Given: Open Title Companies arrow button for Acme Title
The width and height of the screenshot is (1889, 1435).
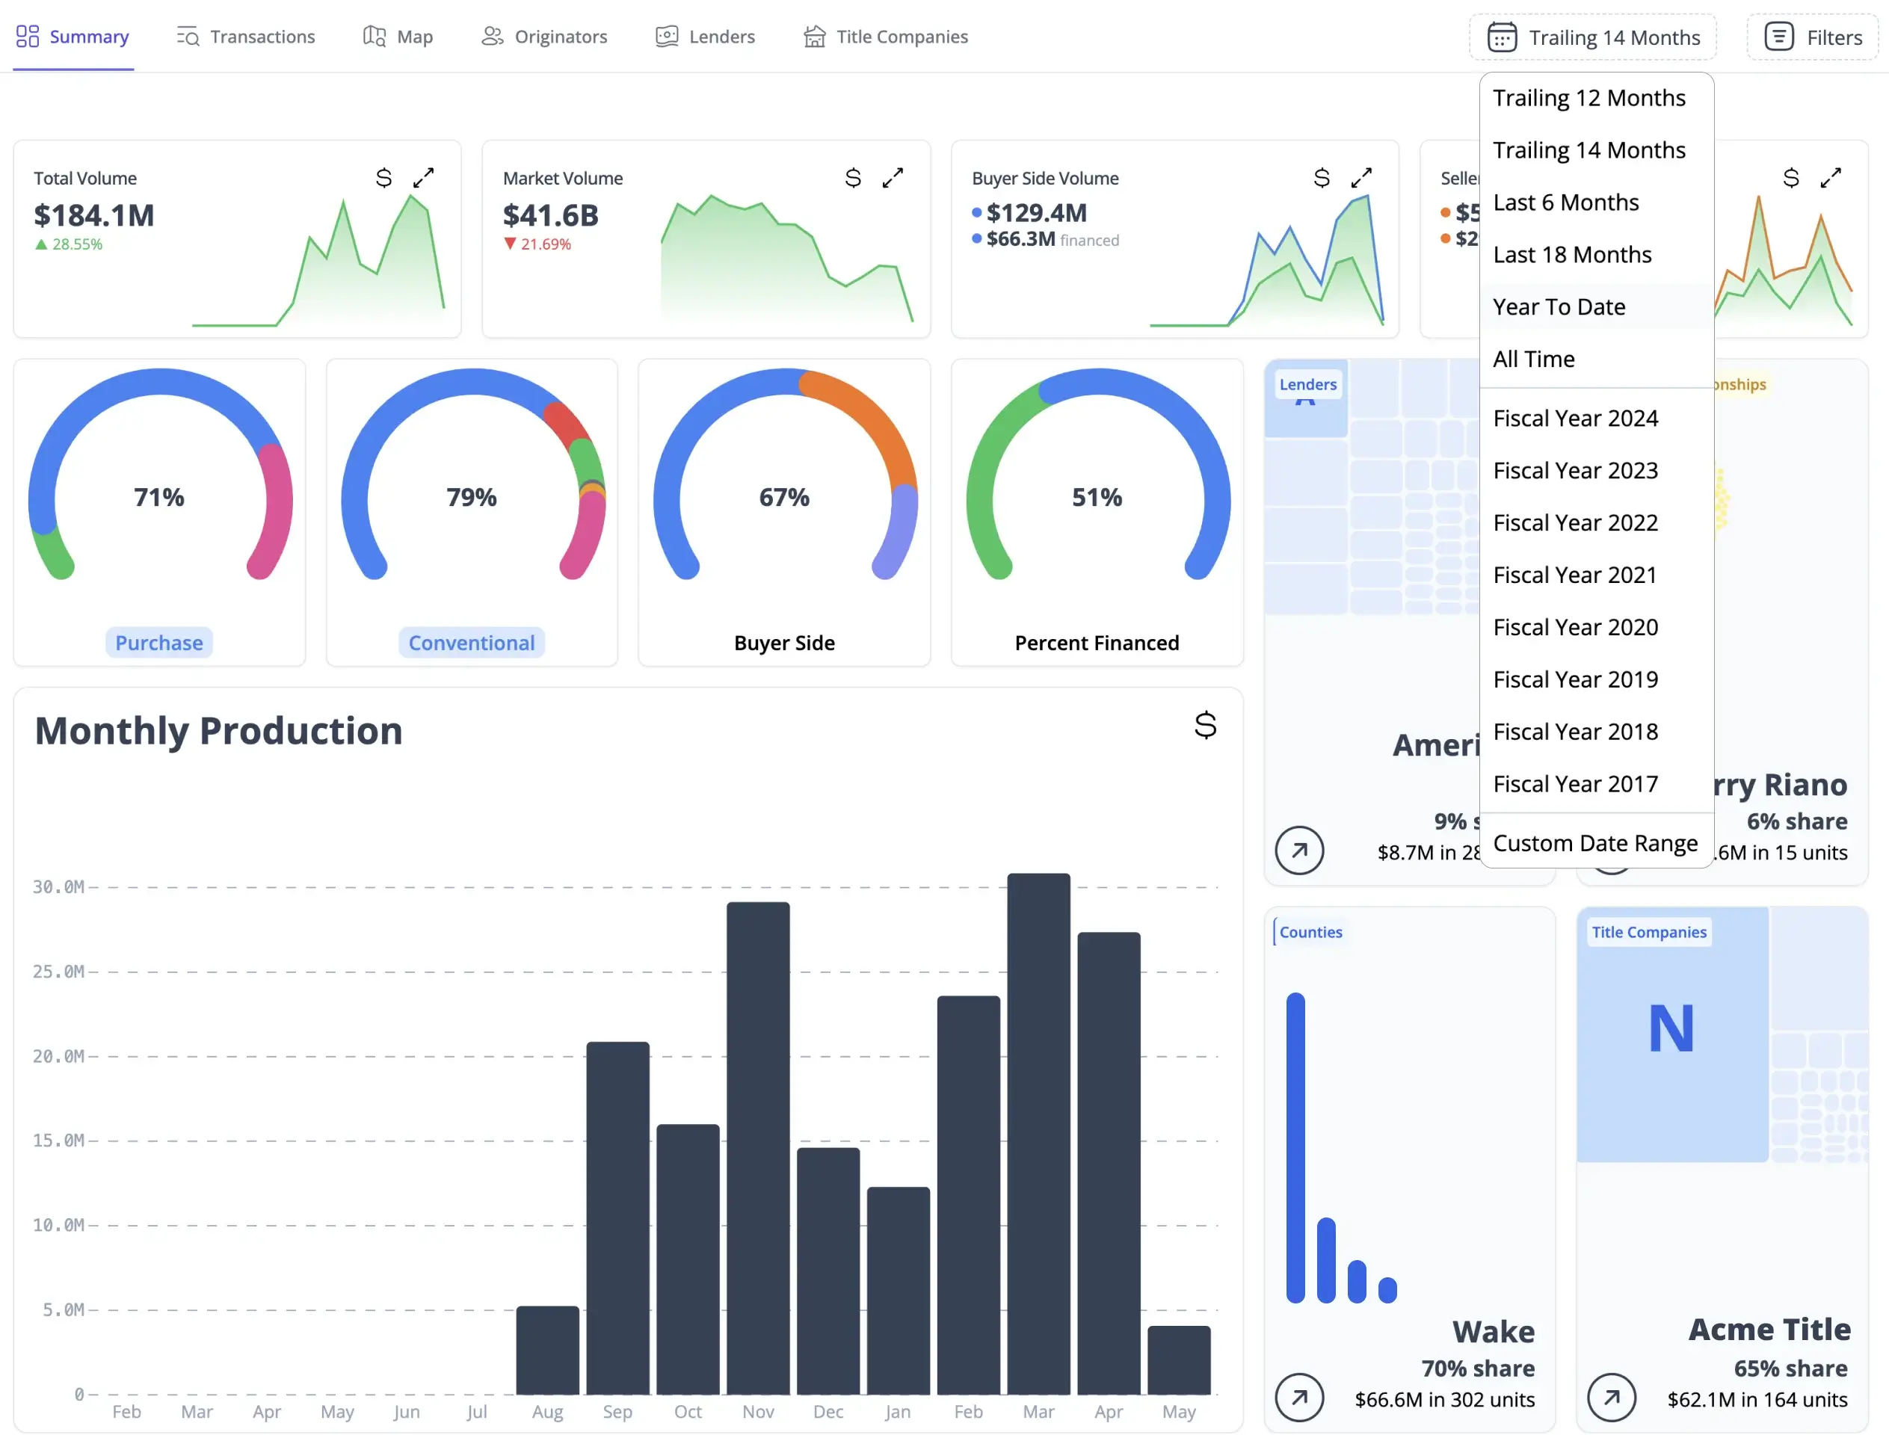Looking at the screenshot, I should [1612, 1398].
